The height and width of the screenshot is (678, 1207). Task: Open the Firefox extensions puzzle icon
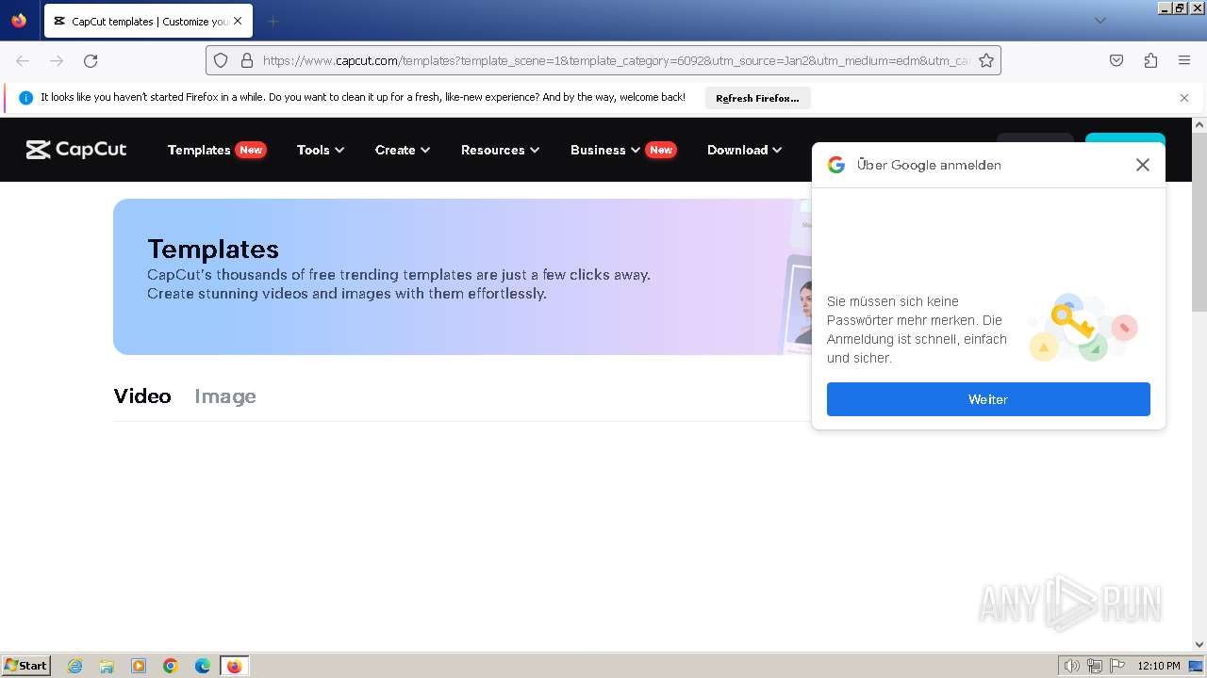click(1150, 60)
